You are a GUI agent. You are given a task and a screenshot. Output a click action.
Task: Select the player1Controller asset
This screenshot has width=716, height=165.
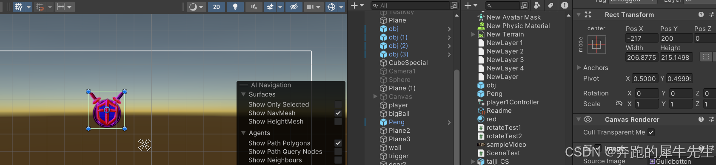click(x=513, y=102)
